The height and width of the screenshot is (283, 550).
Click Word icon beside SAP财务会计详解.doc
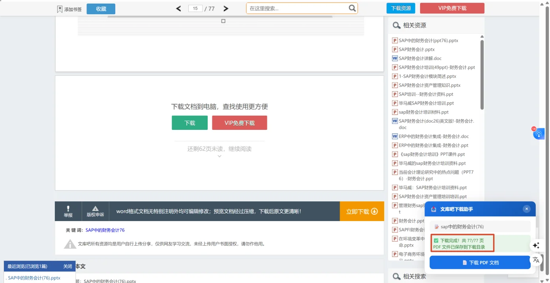coord(395,58)
